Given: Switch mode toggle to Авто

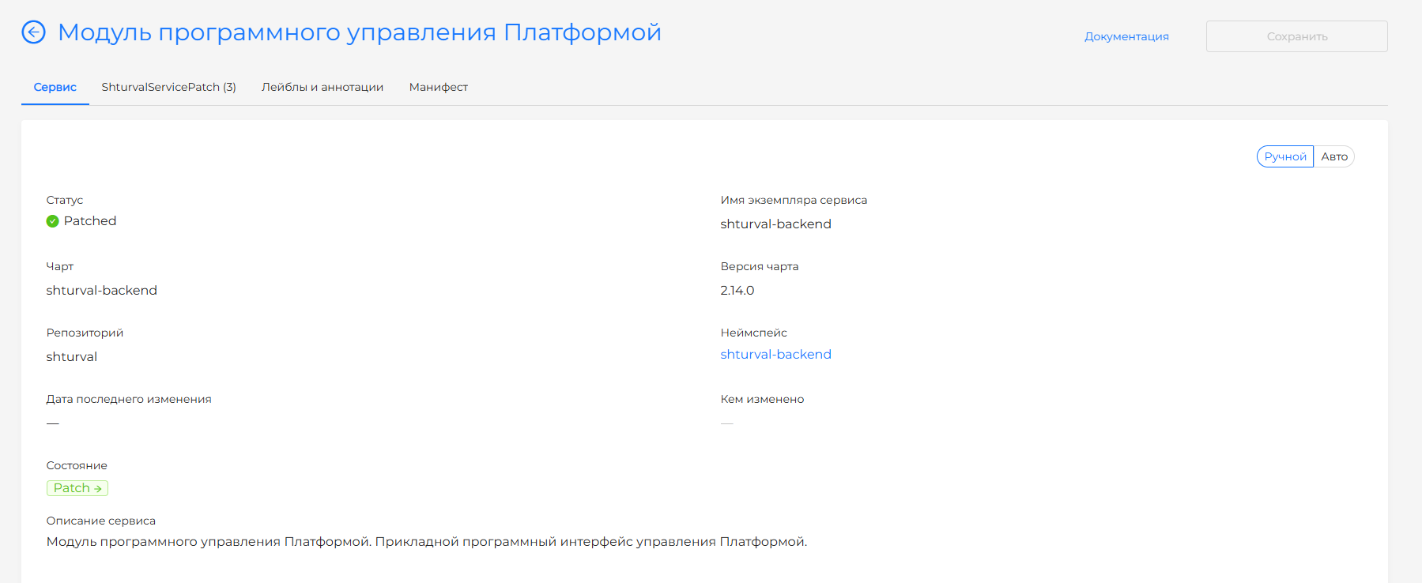Looking at the screenshot, I should 1334,156.
